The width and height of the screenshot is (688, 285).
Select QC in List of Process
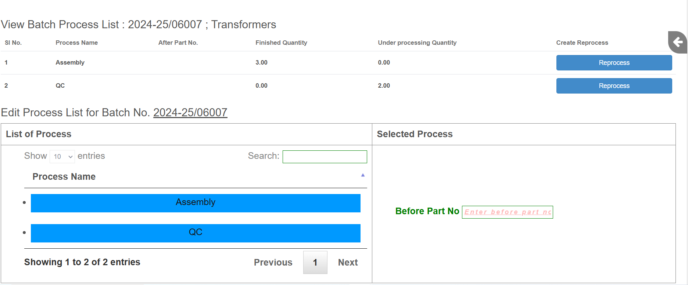[x=196, y=233]
